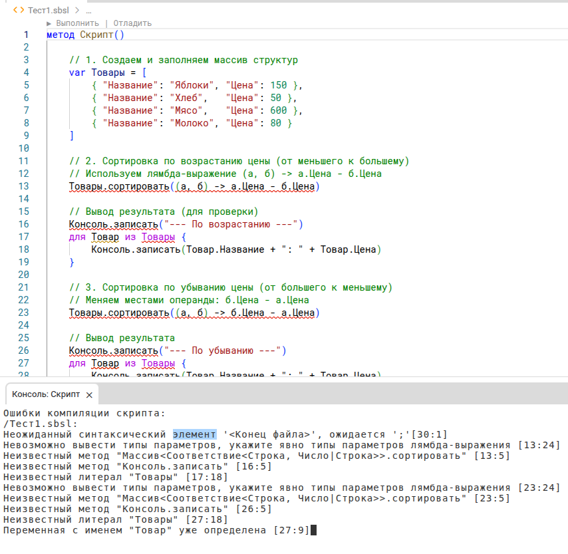The height and width of the screenshot is (554, 568).
Task: Click Консоль.записать on line 16
Action: pos(113,224)
